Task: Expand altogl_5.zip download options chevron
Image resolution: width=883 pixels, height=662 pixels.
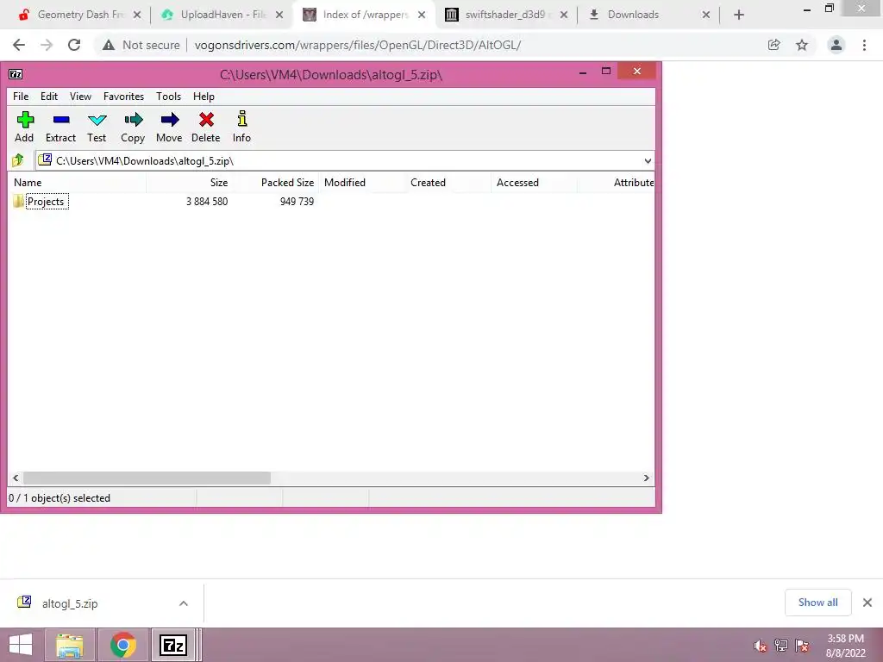Action: tap(184, 603)
